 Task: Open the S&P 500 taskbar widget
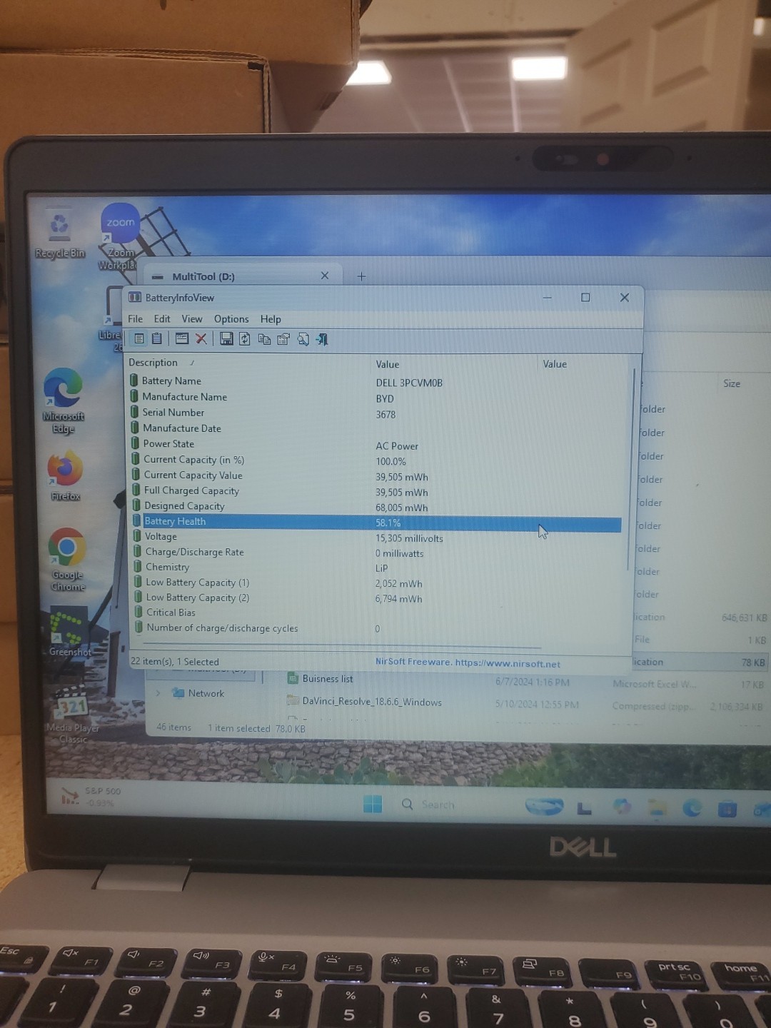click(x=91, y=797)
